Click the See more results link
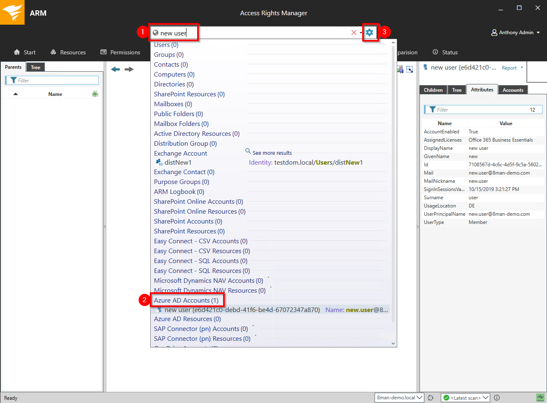Screen dimensions: 547x403 pyautogui.click(x=272, y=153)
